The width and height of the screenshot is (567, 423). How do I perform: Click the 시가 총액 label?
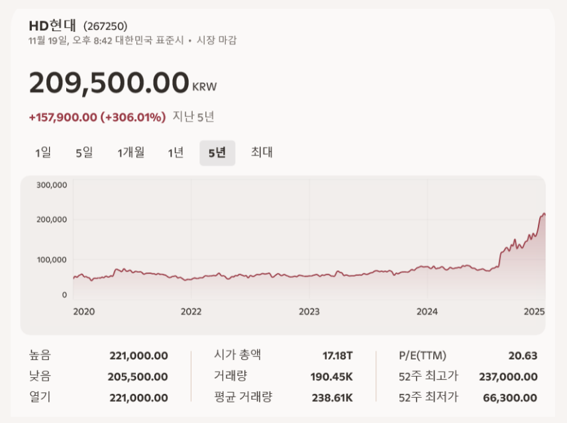coord(238,355)
